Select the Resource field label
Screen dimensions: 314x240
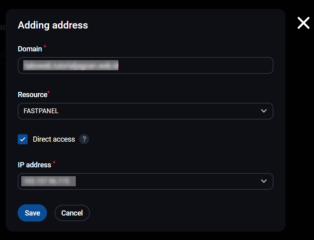[x=32, y=95]
